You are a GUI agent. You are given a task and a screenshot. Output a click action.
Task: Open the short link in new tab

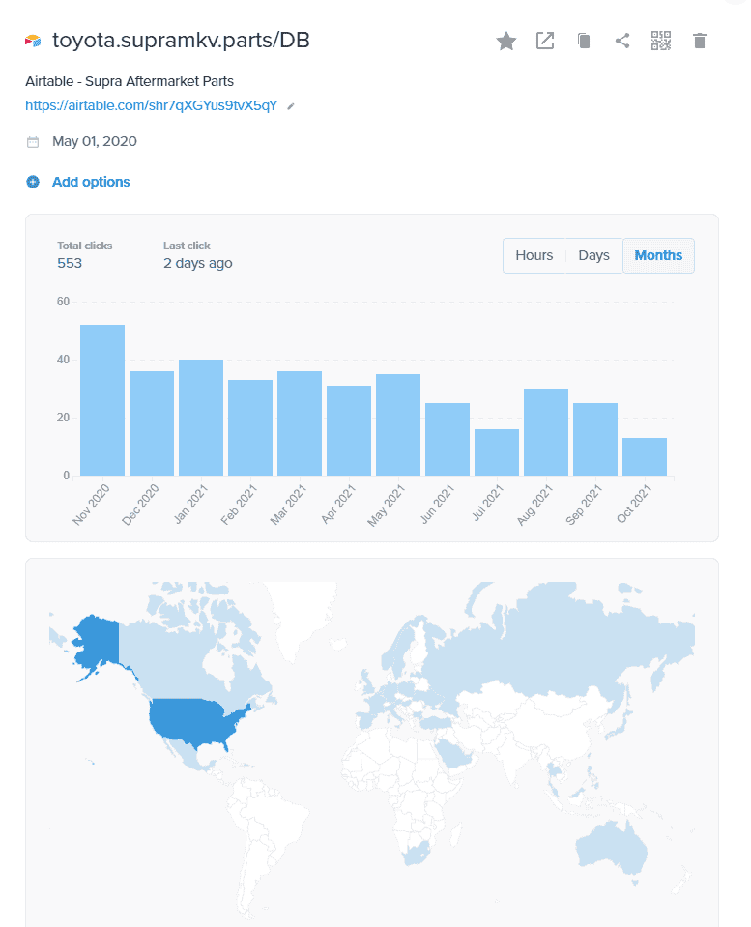tap(544, 41)
